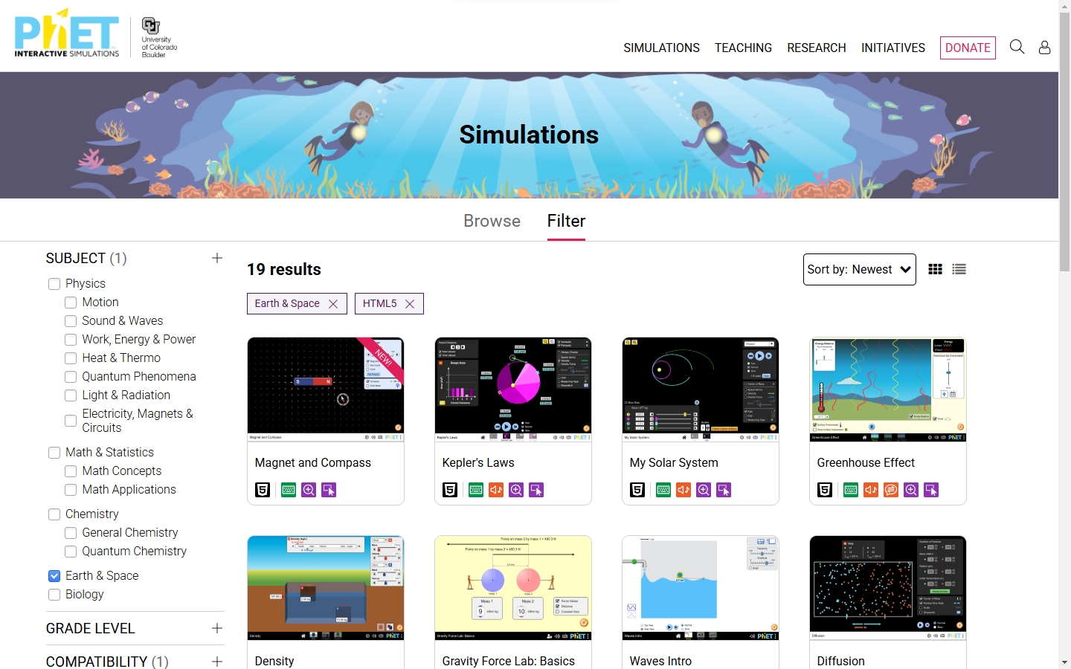The height and width of the screenshot is (669, 1071).
Task: Click HTML5 badge on Magnet and Compass
Action: pyautogui.click(x=263, y=490)
